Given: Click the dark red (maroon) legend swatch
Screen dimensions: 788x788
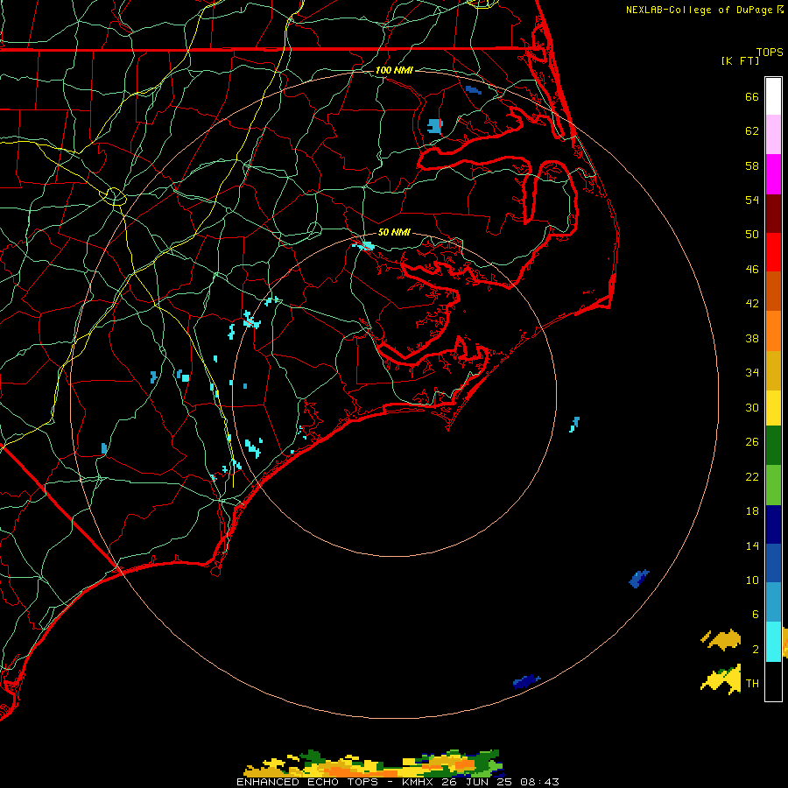Looking at the screenshot, I should [x=773, y=213].
